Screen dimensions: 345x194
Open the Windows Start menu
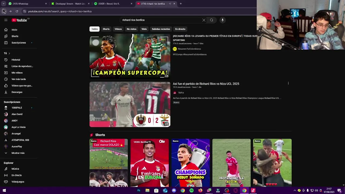point(4,190)
